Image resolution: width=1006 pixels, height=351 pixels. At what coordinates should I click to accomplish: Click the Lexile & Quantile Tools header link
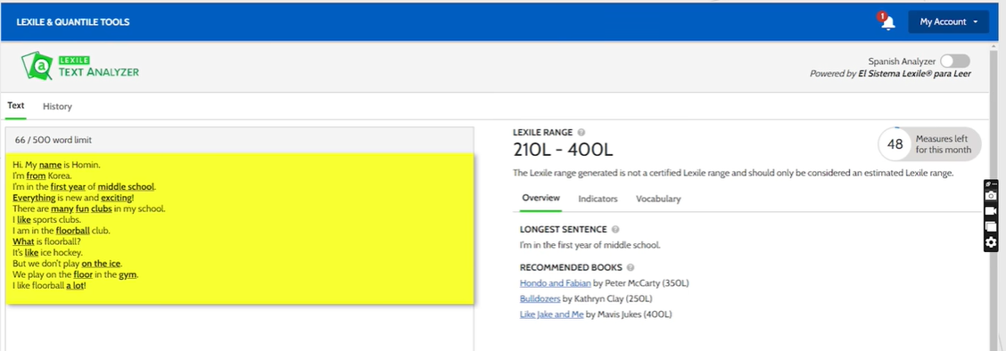pos(73,21)
